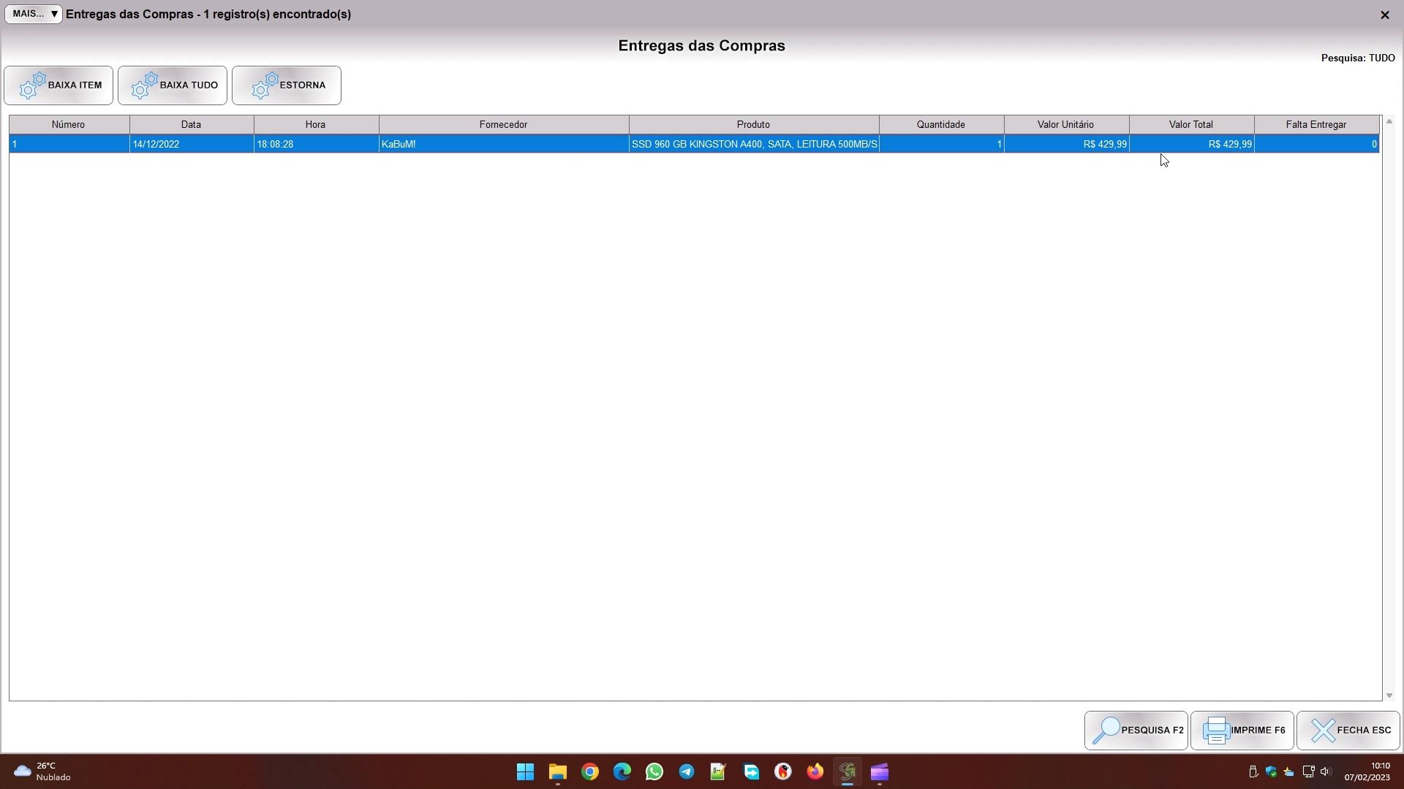Open the Windows Start menu
Viewport: 1404px width, 789px height.
pyautogui.click(x=525, y=771)
